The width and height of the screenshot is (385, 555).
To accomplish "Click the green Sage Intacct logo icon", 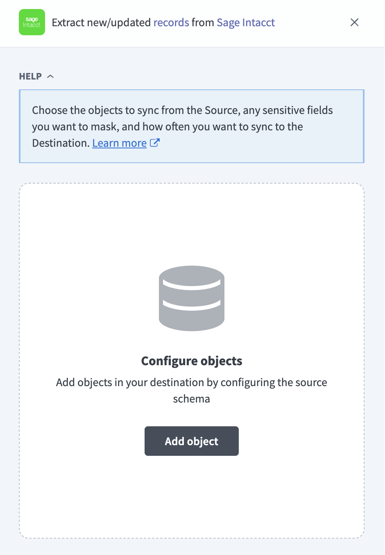I will [32, 22].
